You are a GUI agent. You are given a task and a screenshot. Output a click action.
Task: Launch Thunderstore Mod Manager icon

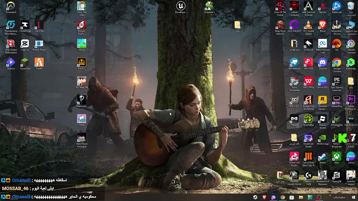click(x=11, y=28)
